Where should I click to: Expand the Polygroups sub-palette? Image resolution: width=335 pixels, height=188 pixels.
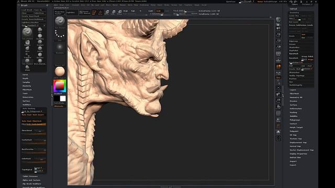295,120
